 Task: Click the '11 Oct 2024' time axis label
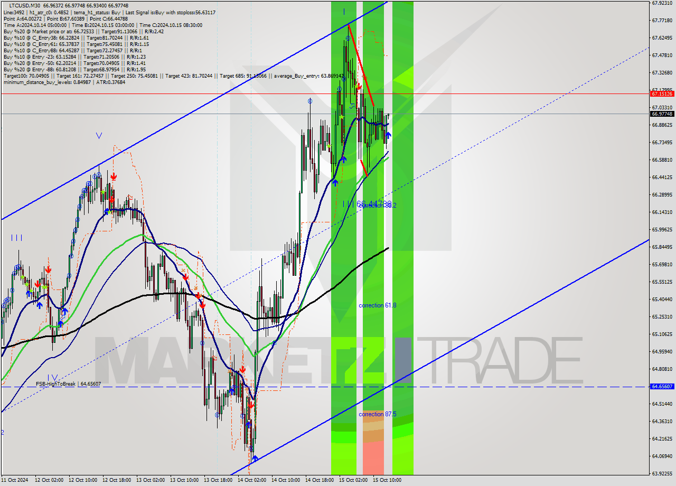14,480
